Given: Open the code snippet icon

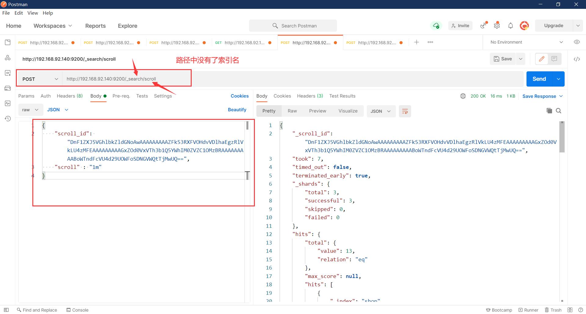Looking at the screenshot, I should pos(577,59).
